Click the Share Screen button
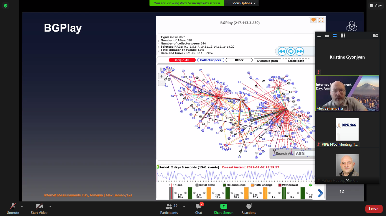 pyautogui.click(x=224, y=209)
